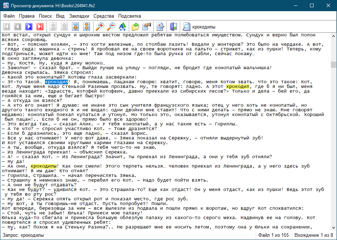Open the Файл menu
337x240 pixels.
[x=9, y=16]
